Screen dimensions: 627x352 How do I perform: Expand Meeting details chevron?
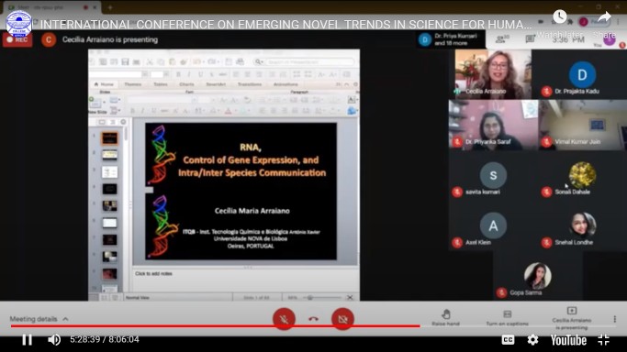65,319
